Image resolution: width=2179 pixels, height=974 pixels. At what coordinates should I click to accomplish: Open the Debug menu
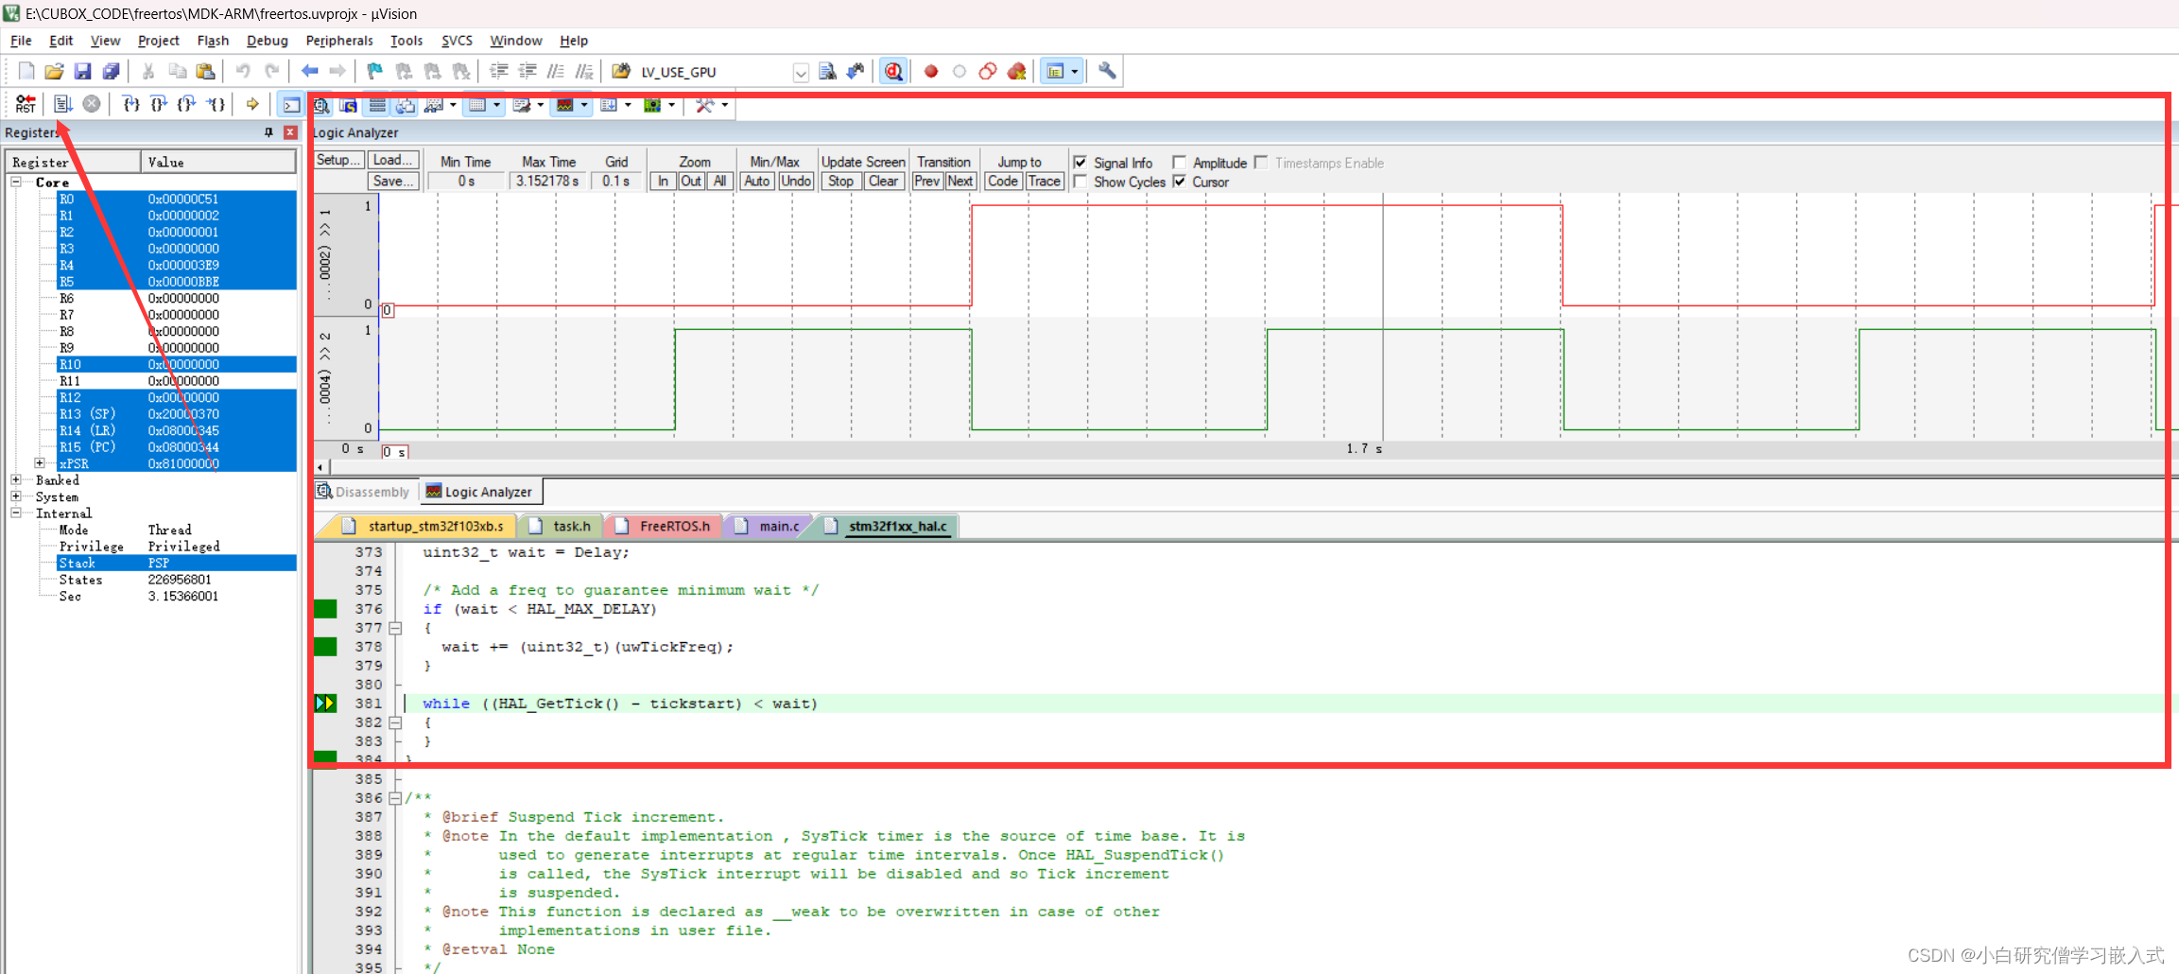267,41
